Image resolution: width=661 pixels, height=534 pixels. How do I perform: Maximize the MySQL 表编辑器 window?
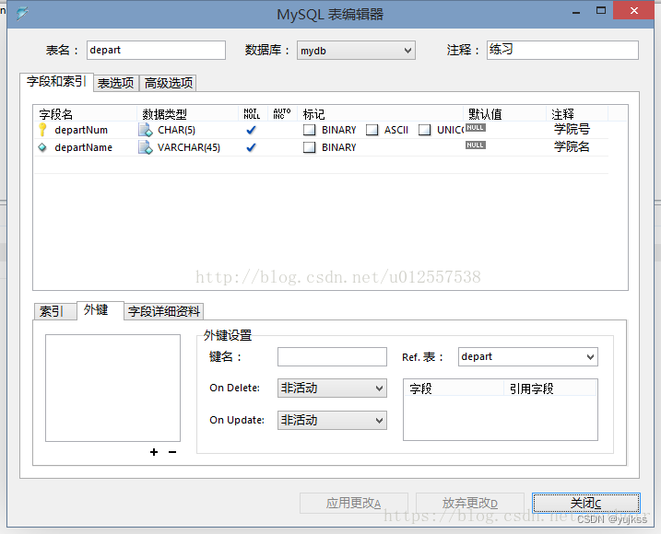click(x=601, y=10)
